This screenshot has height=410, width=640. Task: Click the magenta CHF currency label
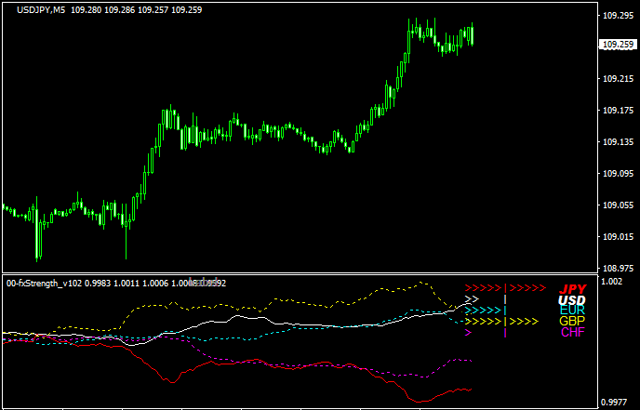tap(572, 333)
